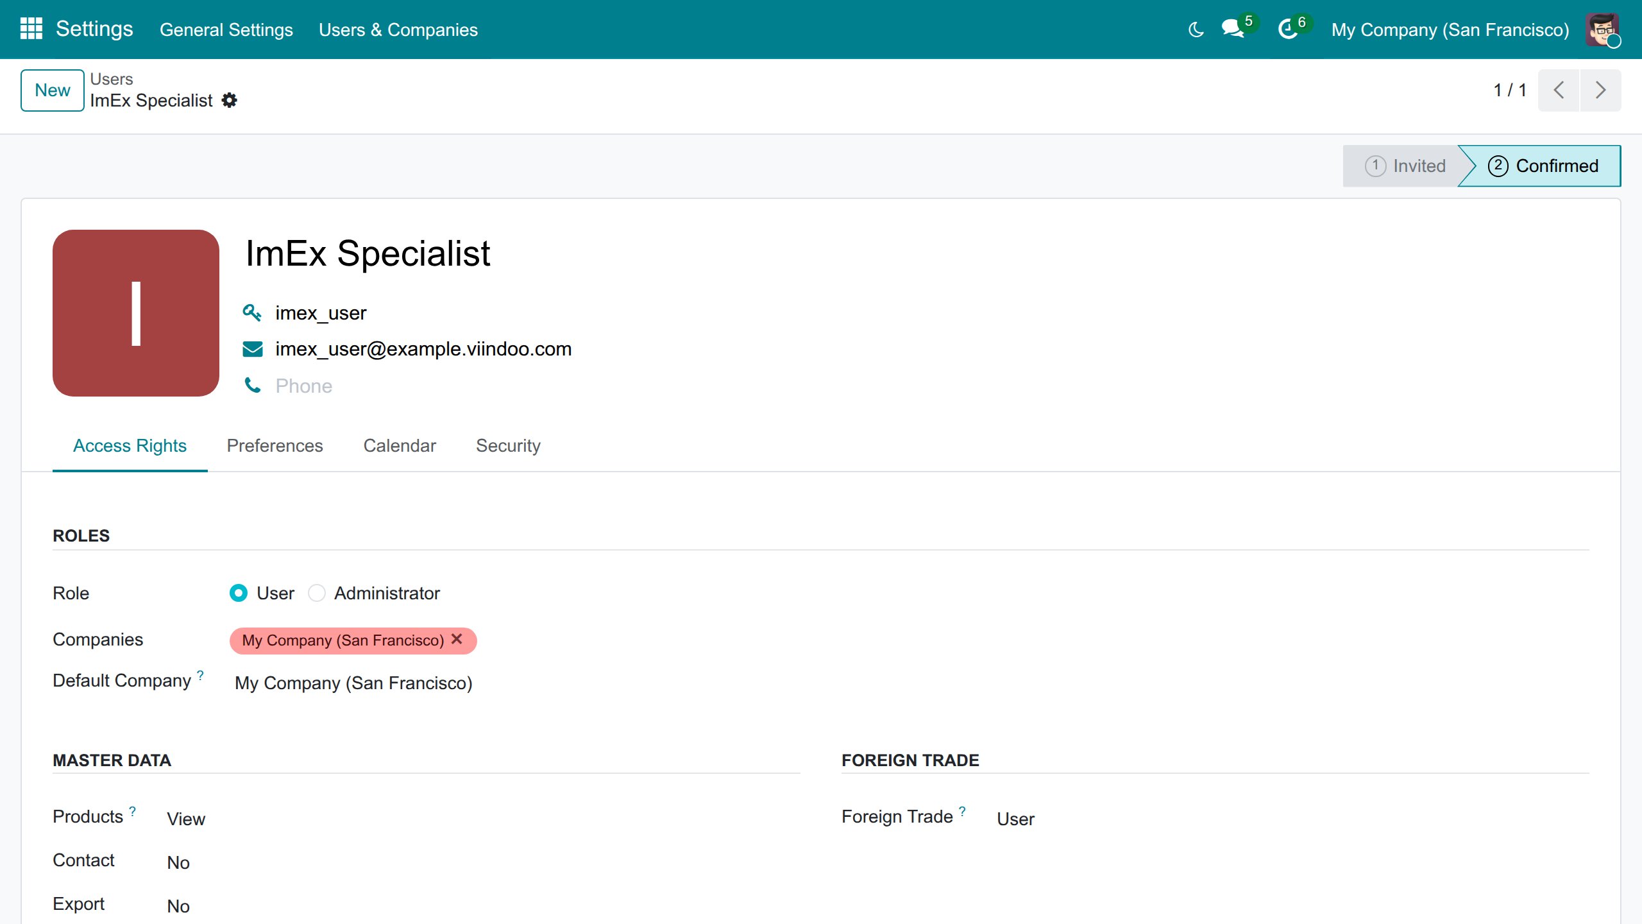The image size is (1642, 924).
Task: Switch to the Preferences tab
Action: [275, 445]
